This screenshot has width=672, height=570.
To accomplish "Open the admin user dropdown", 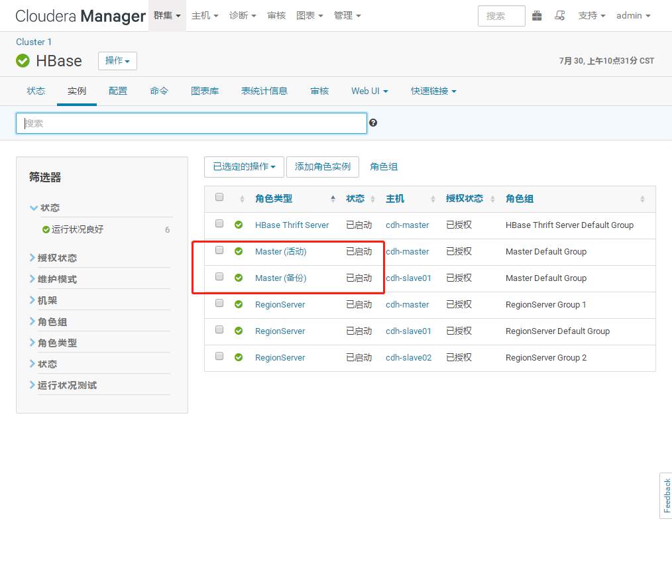I will pos(634,16).
